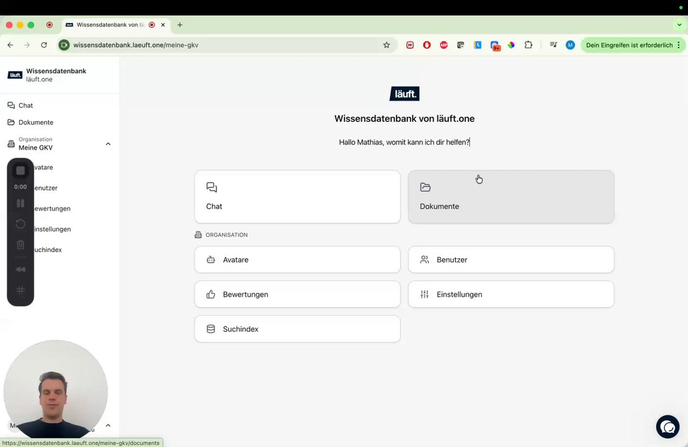Viewport: 688px width, 447px height.
Task: Click the camera site-info icon in address bar
Action: tap(64, 45)
